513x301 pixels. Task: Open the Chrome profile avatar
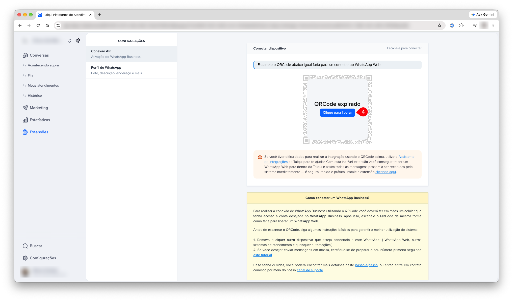[484, 26]
